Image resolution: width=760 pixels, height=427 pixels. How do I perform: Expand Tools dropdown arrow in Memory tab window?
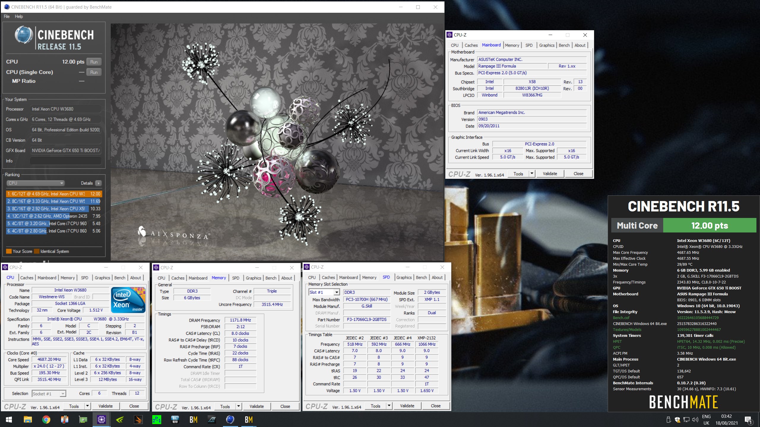(x=238, y=407)
